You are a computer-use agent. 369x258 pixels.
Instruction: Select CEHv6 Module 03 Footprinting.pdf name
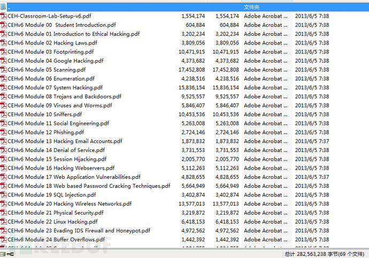[51, 52]
